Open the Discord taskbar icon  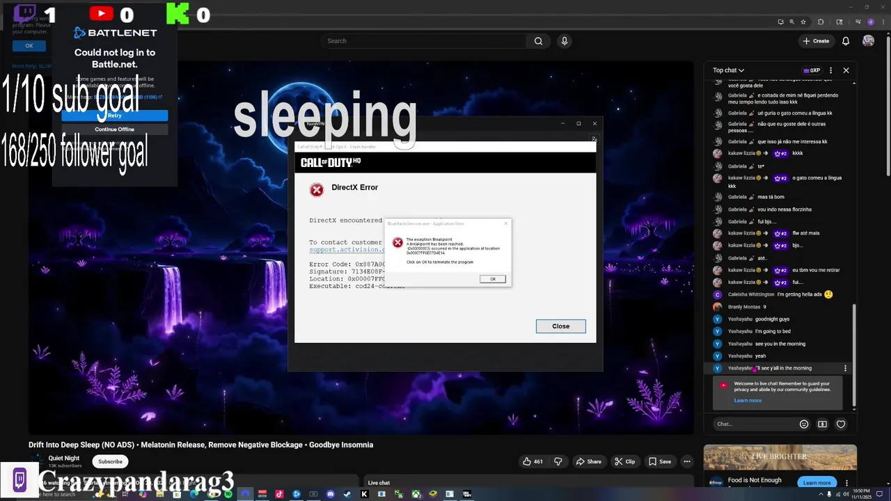(x=330, y=494)
